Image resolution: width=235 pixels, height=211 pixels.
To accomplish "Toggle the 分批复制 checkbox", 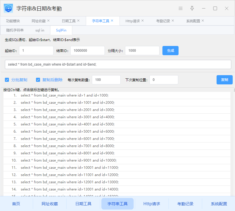I will pos(7,80).
